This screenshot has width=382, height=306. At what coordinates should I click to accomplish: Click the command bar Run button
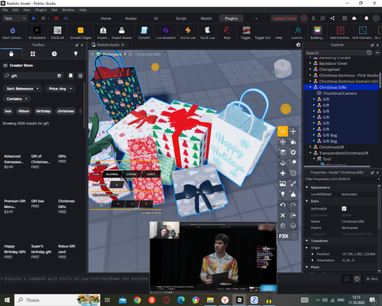pos(372,278)
